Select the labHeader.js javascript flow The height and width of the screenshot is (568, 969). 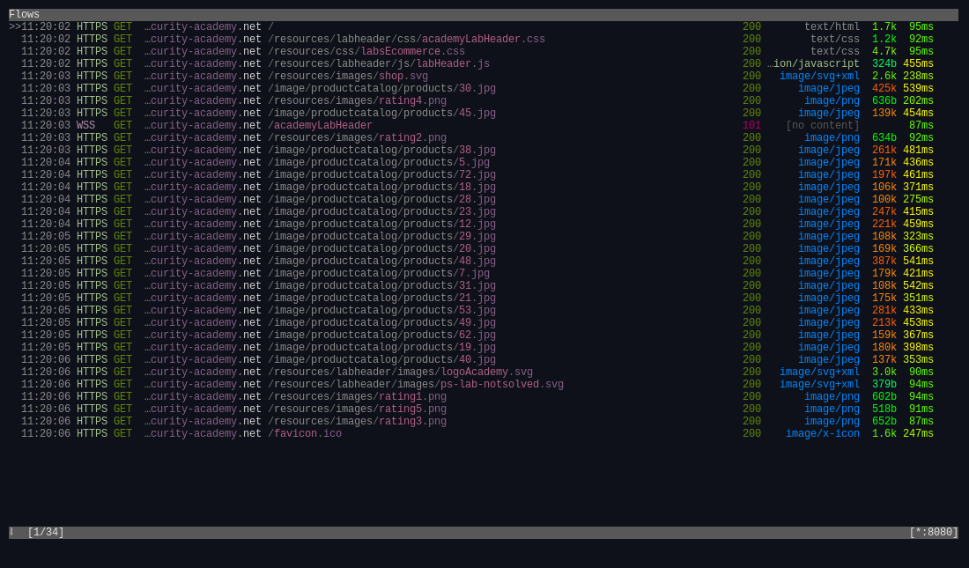[379, 63]
